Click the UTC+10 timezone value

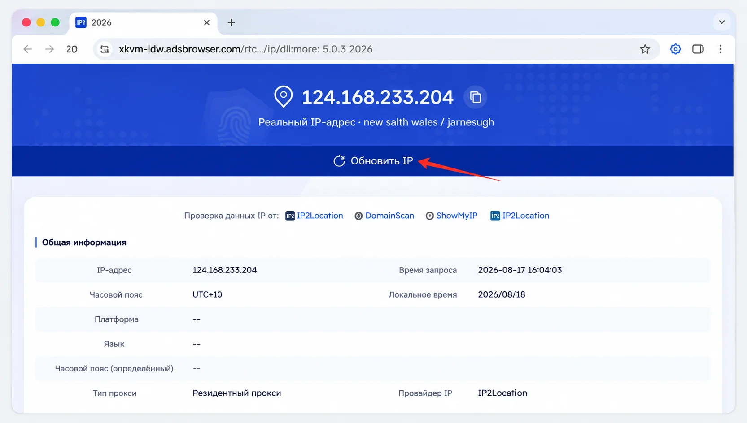click(x=207, y=295)
